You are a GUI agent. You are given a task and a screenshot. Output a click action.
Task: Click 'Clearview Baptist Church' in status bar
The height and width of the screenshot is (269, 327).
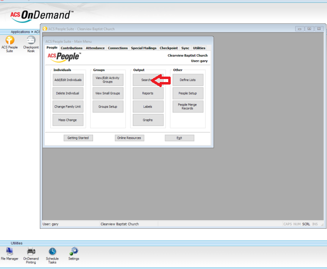[x=119, y=224]
